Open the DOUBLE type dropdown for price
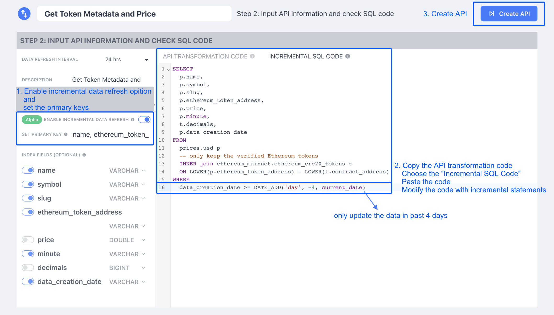 [127, 240]
